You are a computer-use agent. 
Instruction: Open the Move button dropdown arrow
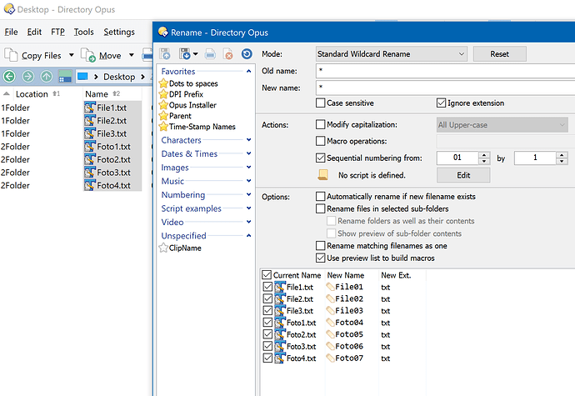[x=132, y=55]
